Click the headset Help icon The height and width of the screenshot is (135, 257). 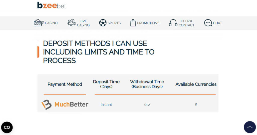[x=173, y=23]
